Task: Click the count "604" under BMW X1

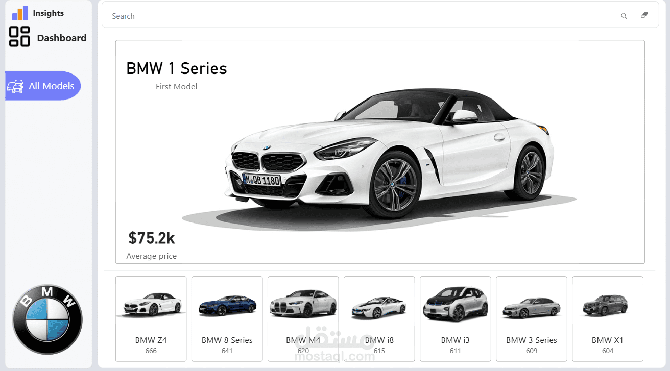Action: (x=608, y=351)
